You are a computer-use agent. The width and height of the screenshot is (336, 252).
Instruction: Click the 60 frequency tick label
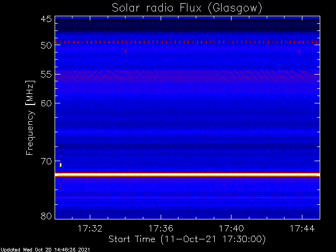pyautogui.click(x=46, y=103)
